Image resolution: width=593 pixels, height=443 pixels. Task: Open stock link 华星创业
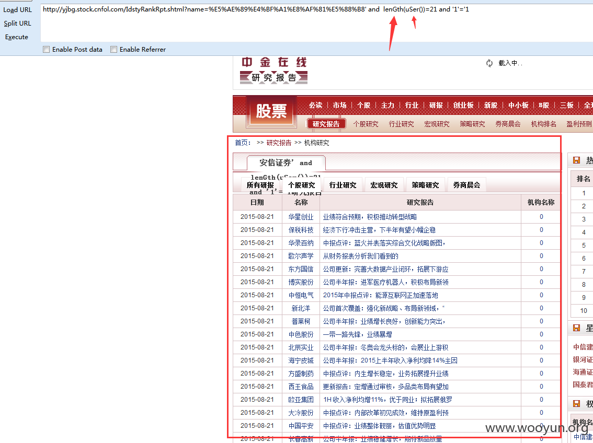point(301,217)
